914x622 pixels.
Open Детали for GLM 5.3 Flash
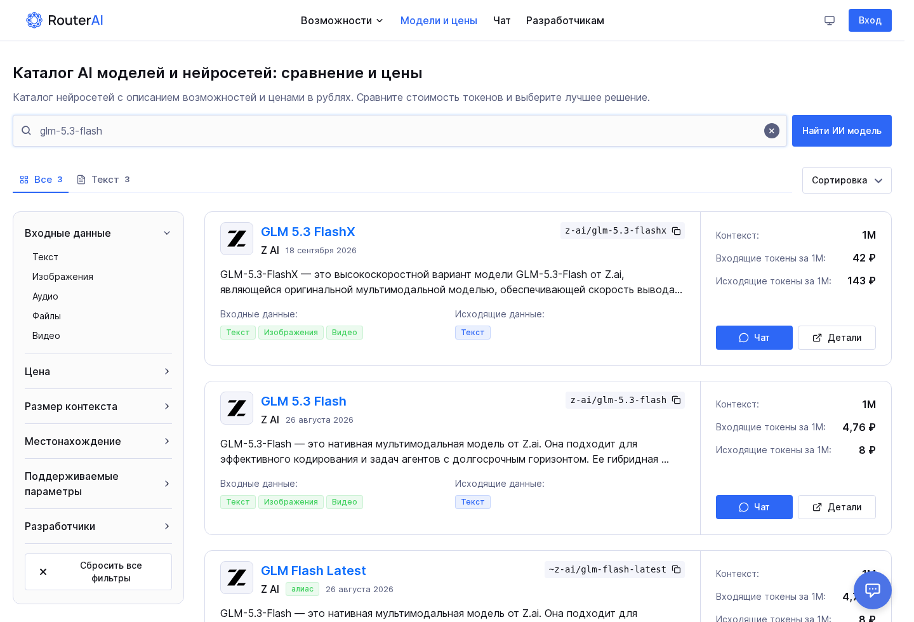[x=837, y=507]
